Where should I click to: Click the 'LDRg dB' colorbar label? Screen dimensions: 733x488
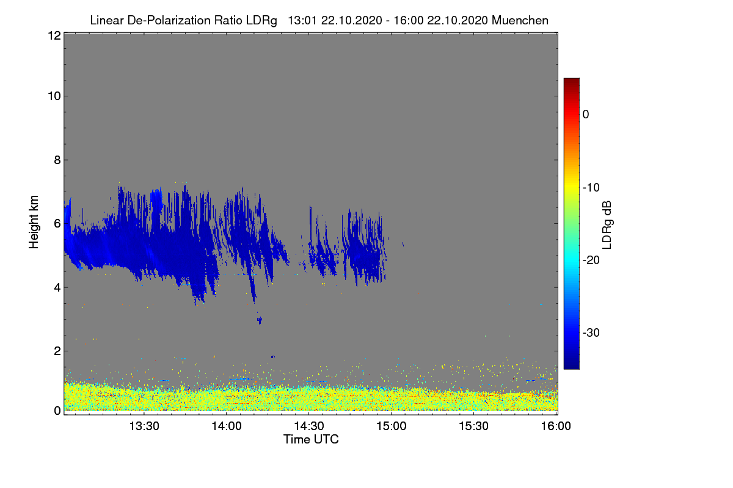(x=607, y=224)
